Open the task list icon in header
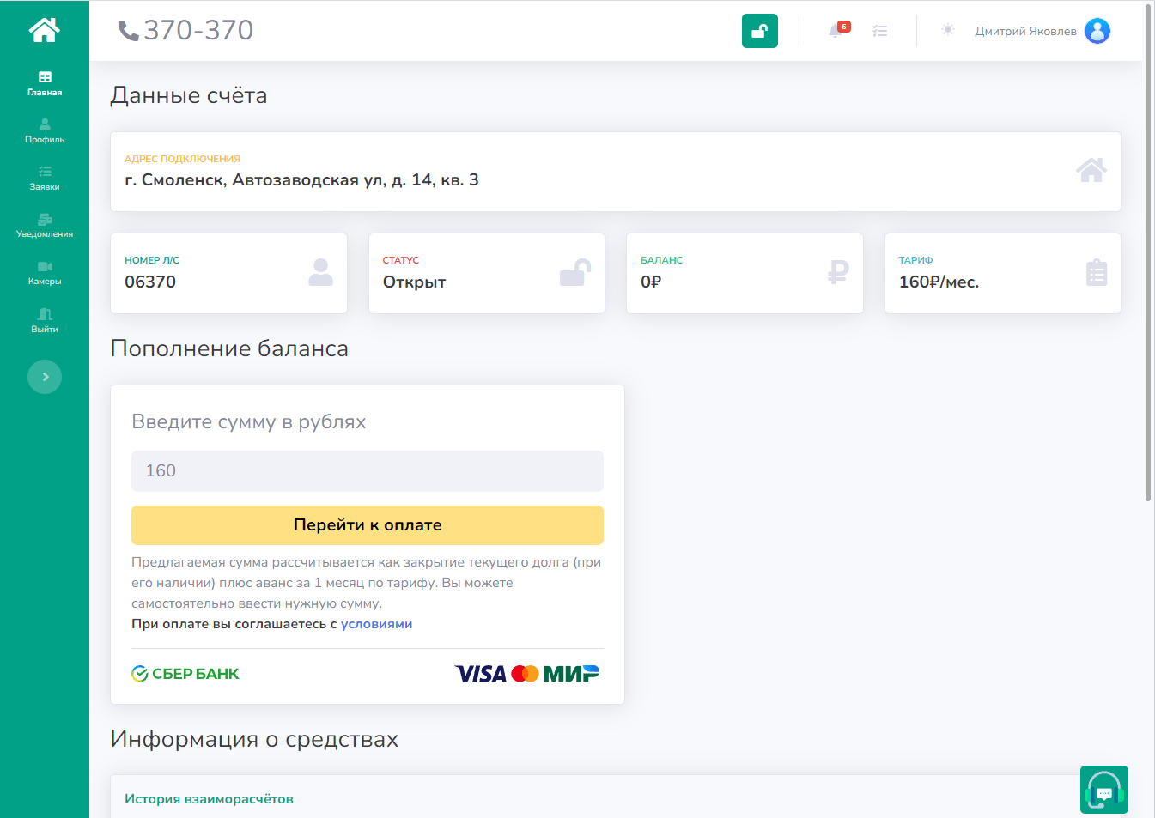 coord(879,31)
